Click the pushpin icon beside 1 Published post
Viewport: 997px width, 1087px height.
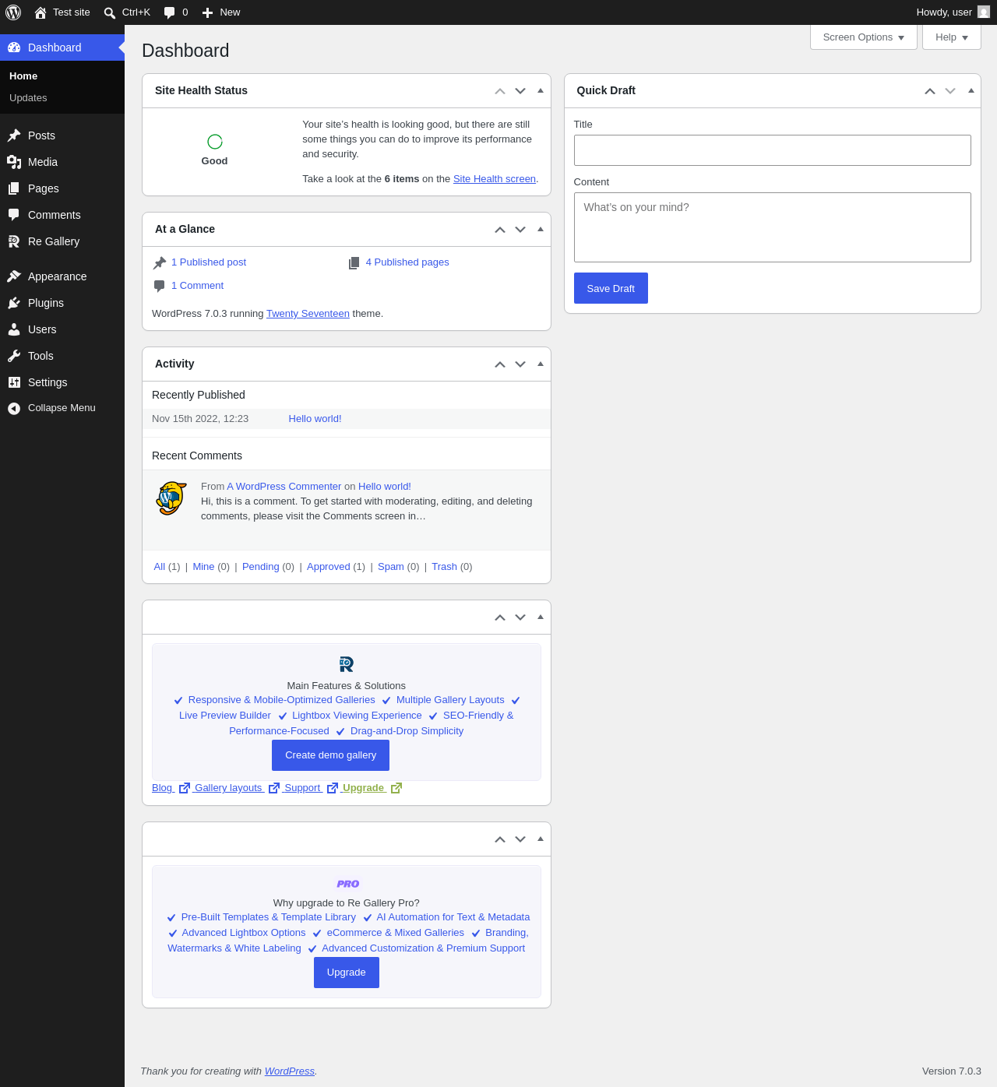point(160,263)
